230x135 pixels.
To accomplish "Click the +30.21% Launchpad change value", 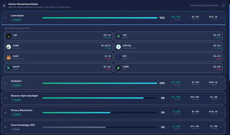I will click(176, 17).
